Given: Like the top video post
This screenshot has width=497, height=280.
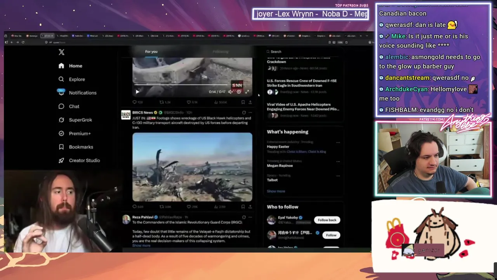Looking at the screenshot, I should 192,102.
